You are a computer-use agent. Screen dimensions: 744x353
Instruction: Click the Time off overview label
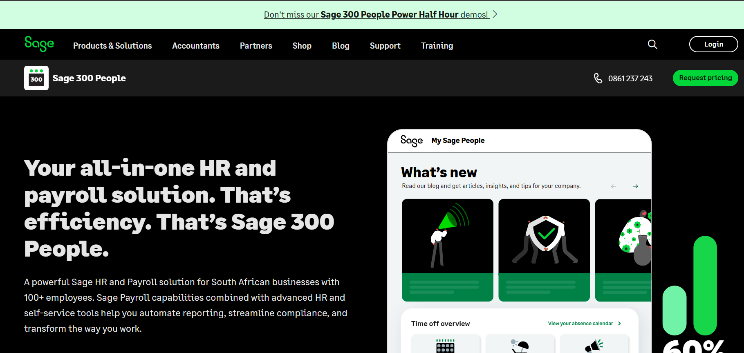coord(440,324)
